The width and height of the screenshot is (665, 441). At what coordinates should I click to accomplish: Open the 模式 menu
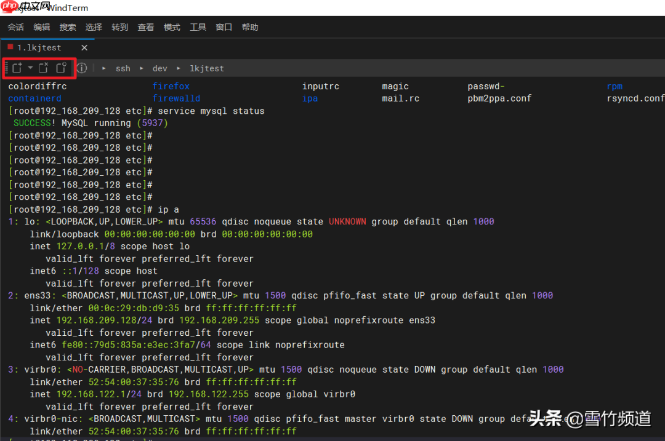(x=172, y=27)
